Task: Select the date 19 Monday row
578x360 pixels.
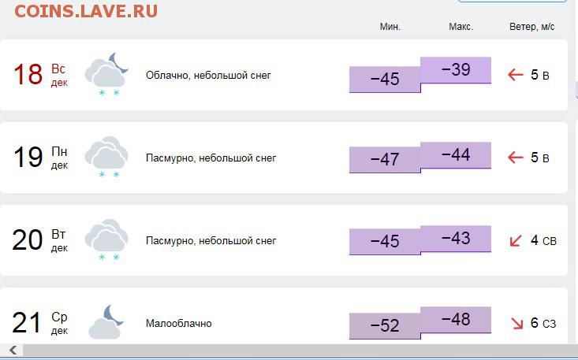Action: [x=39, y=158]
